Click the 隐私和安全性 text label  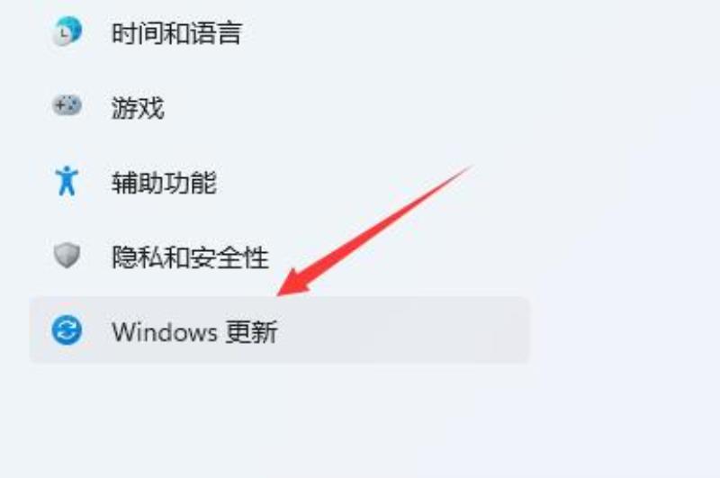[x=190, y=257]
